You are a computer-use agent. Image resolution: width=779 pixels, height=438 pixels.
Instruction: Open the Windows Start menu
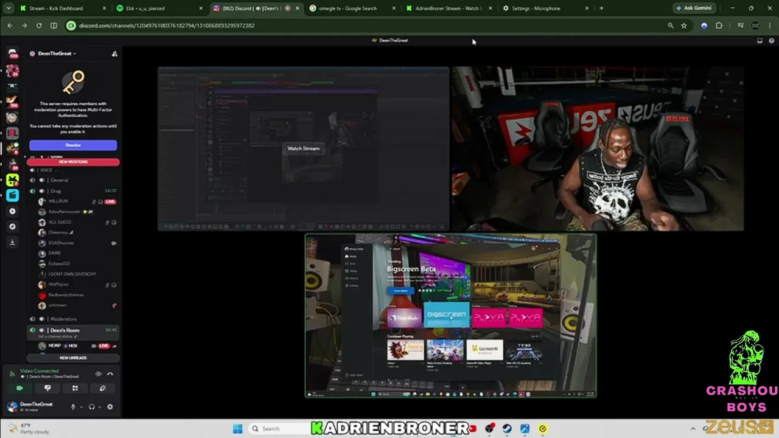tap(237, 429)
